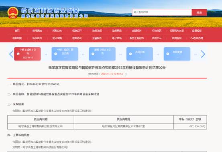Click the right arrow of stage carousel

point(203,54)
